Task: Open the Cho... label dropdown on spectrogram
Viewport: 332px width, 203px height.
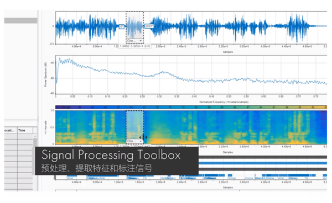Action: pyautogui.click(x=134, y=141)
